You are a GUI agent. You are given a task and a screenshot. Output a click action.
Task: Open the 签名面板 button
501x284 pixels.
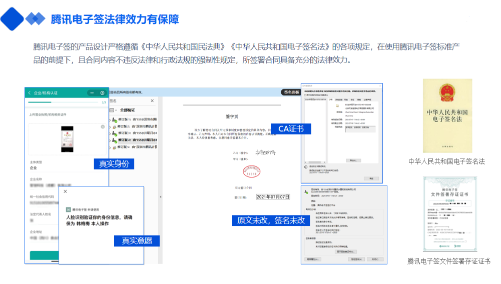[291, 92]
